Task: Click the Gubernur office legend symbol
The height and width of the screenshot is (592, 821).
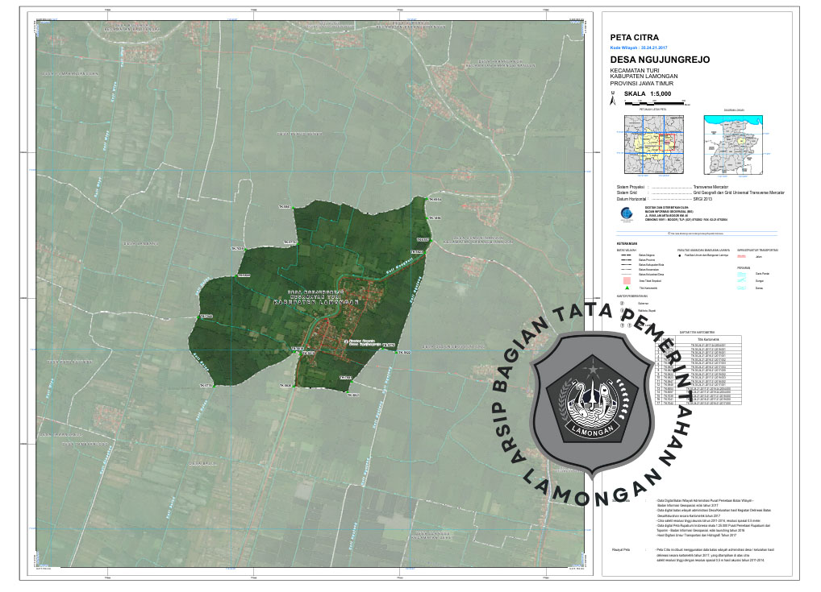Action: click(621, 304)
